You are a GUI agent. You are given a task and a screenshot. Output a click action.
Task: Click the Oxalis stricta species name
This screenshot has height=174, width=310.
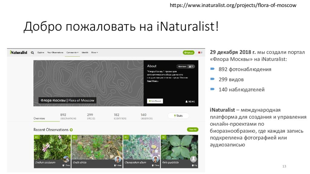80,163
